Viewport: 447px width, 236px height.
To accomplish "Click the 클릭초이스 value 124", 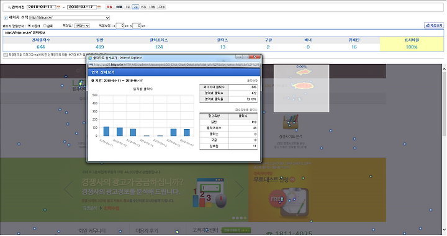I will pyautogui.click(x=159, y=47).
